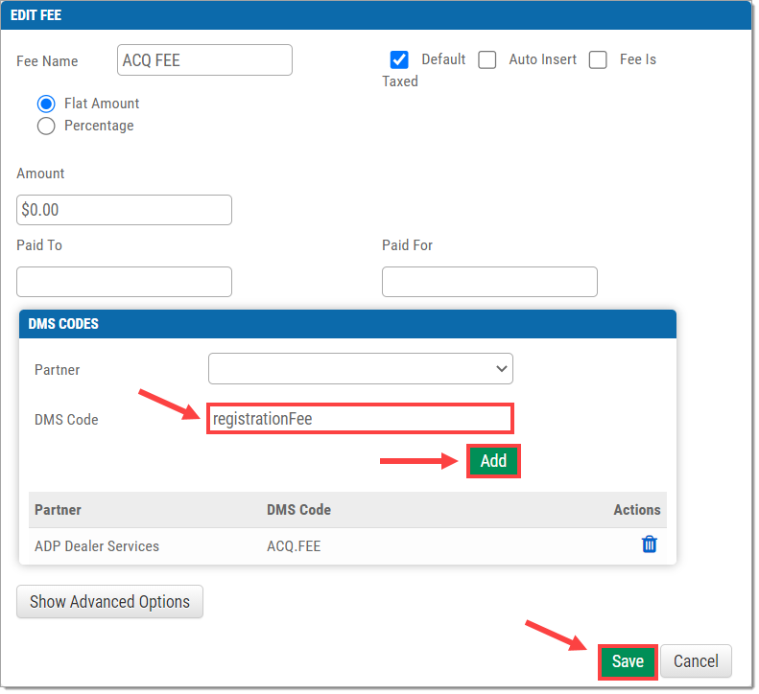Screen dimensions: 759x694
Task: Select the Paid For input box
Action: pyautogui.click(x=489, y=282)
